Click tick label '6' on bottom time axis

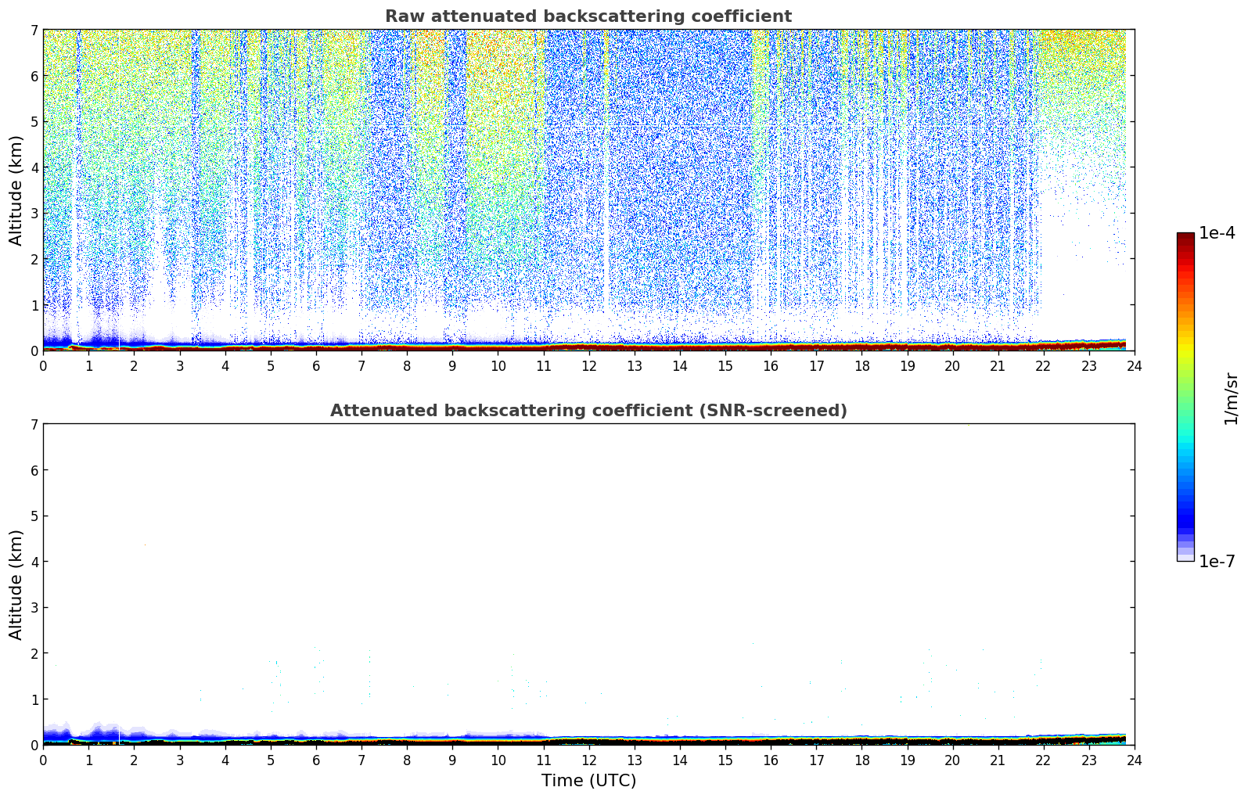[316, 760]
